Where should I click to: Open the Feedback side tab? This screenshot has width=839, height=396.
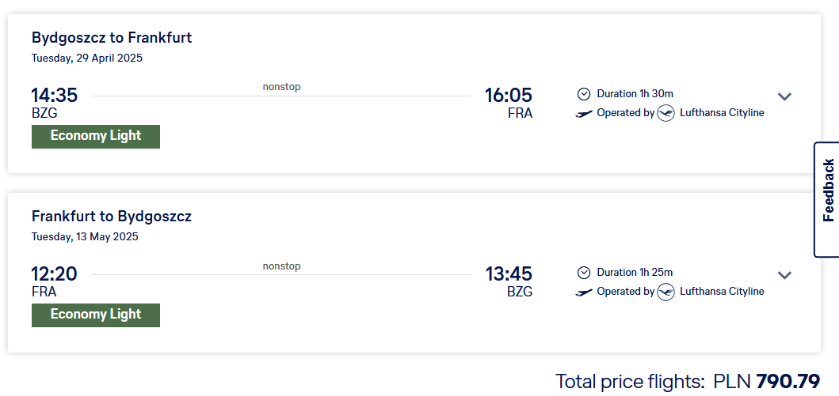click(827, 200)
